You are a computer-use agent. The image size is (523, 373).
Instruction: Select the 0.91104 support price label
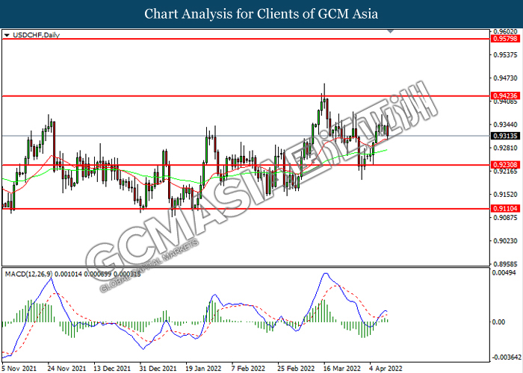505,208
